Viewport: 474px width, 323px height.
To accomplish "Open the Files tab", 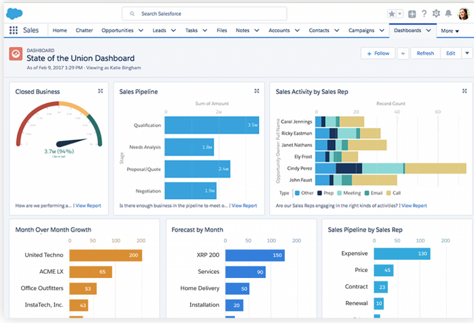I will coord(222,30).
